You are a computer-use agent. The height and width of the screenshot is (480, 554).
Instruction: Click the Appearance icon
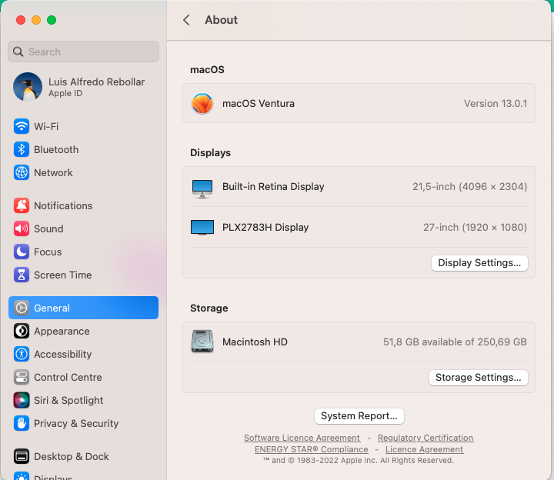click(x=22, y=331)
